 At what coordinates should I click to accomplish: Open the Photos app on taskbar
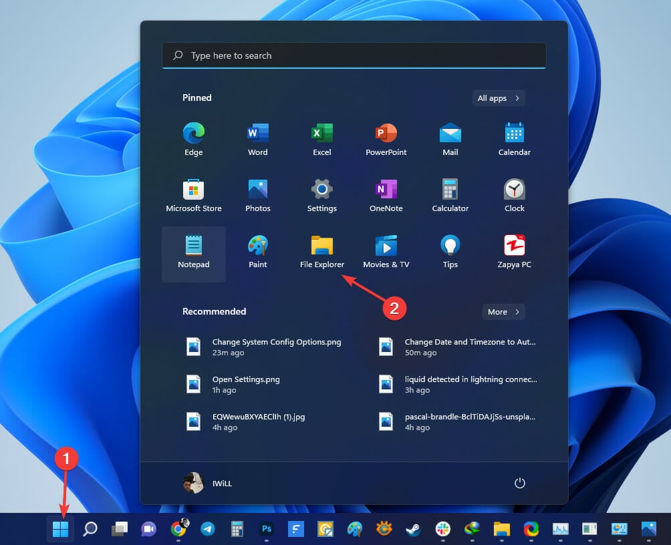click(649, 529)
